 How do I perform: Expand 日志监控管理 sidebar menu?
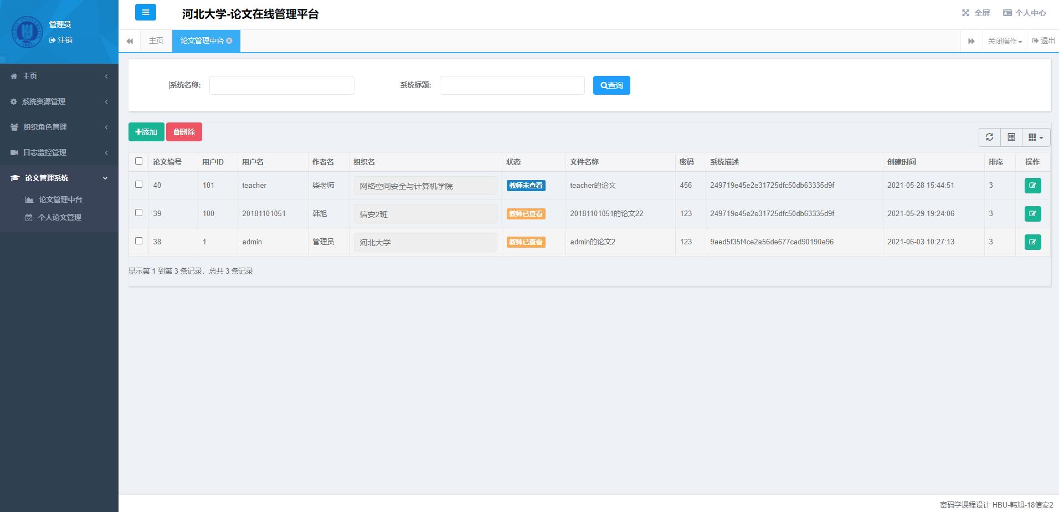(x=59, y=152)
